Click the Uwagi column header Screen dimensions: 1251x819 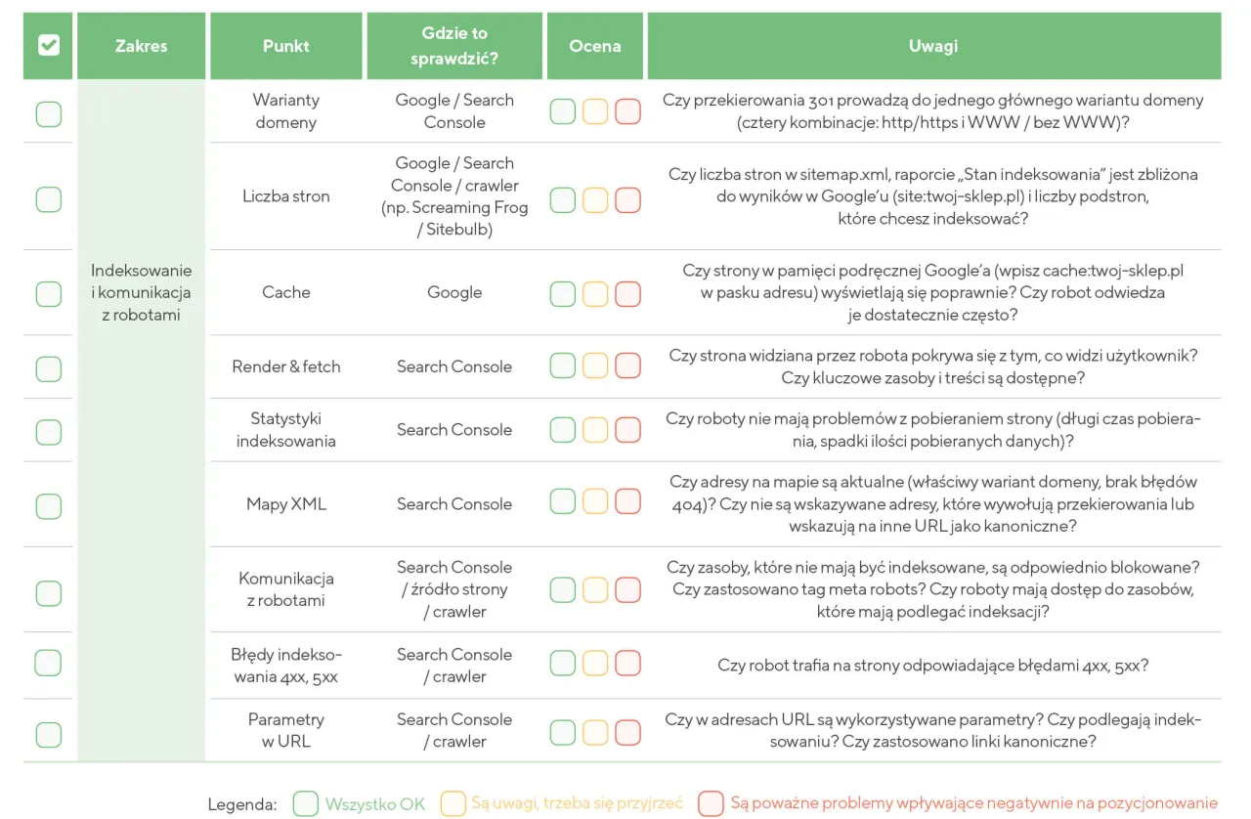click(x=933, y=46)
